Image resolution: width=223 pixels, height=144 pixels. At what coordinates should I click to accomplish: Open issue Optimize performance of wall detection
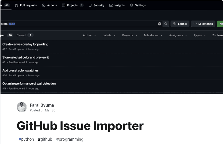point(29,84)
